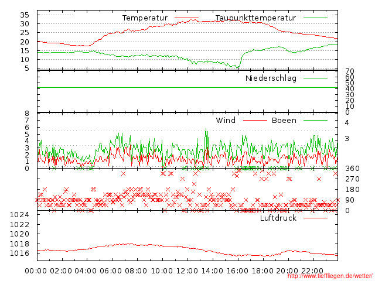Screen dimensions: 375x281
Task: Click the 270 wind direction axis value
Action: [352, 179]
